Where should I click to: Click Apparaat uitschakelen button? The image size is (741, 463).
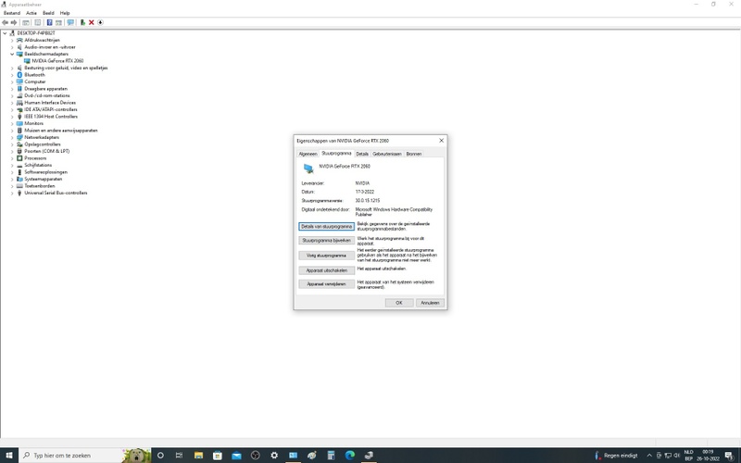pyautogui.click(x=327, y=270)
